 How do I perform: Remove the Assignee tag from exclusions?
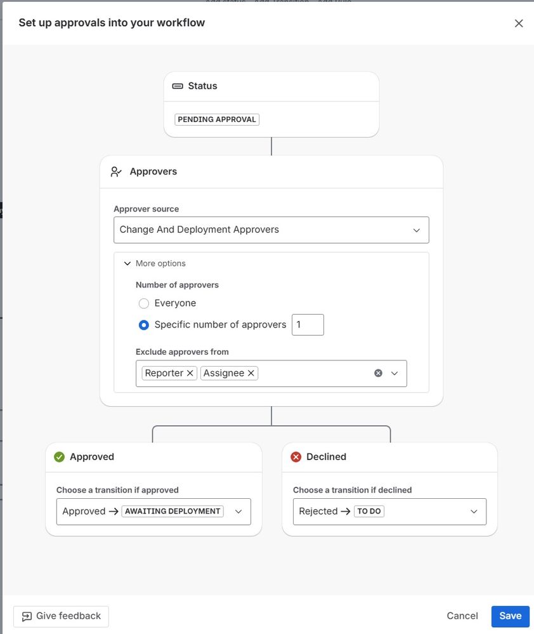pyautogui.click(x=251, y=373)
